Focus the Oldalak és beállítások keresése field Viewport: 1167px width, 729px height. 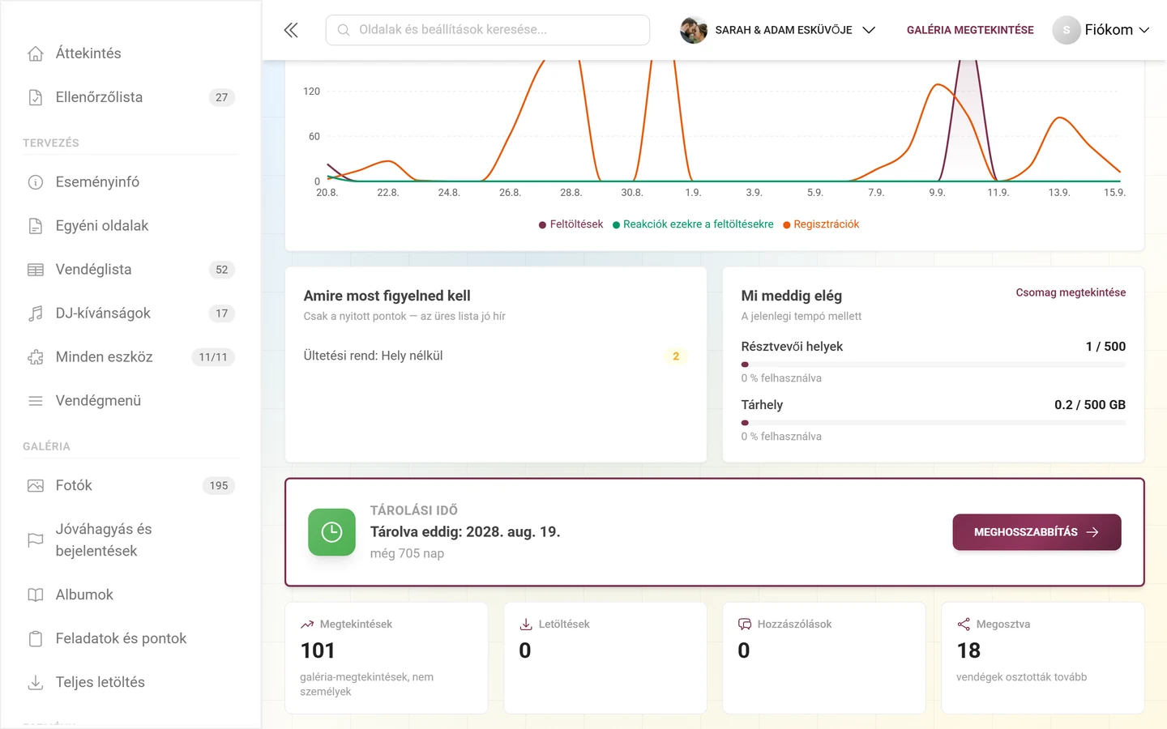(x=487, y=30)
